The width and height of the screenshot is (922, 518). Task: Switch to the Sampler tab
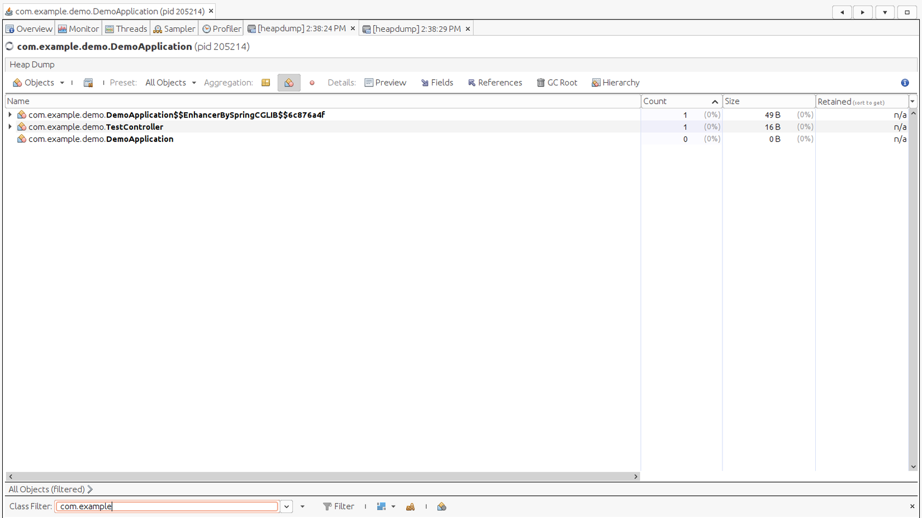click(174, 28)
